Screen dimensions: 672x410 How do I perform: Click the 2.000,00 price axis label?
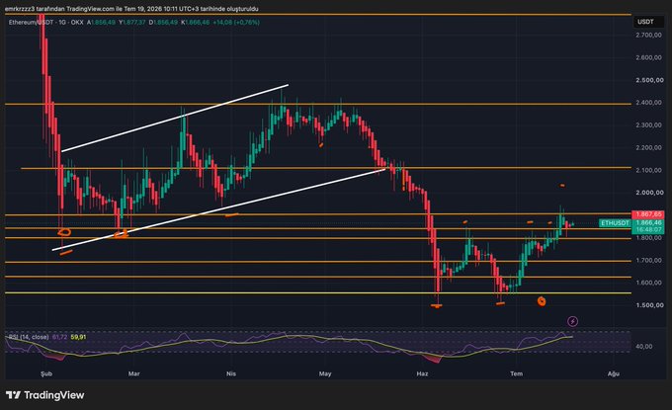click(x=649, y=193)
